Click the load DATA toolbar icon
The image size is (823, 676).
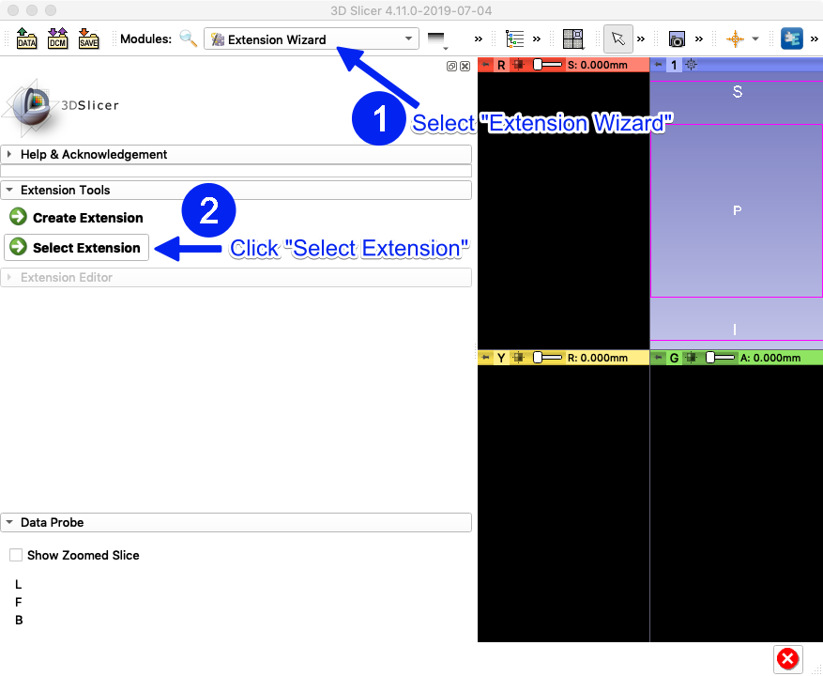(x=26, y=38)
